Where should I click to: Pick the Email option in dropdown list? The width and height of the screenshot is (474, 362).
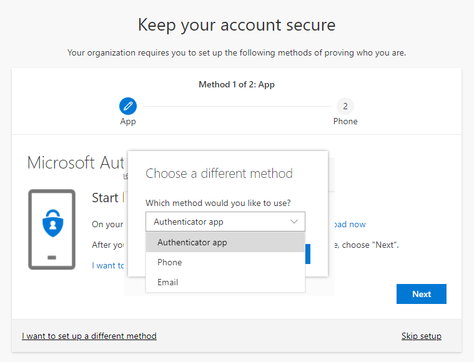[x=168, y=282]
